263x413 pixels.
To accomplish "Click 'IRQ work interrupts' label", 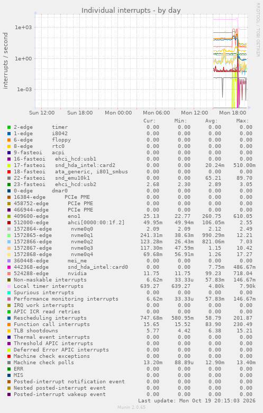I will (x=44, y=305).
